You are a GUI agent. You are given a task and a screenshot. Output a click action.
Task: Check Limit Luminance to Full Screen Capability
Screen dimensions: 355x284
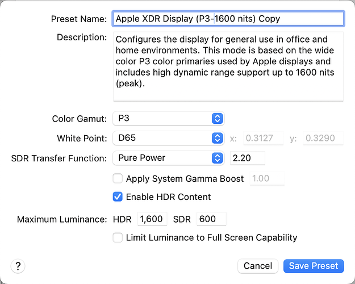tap(118, 237)
